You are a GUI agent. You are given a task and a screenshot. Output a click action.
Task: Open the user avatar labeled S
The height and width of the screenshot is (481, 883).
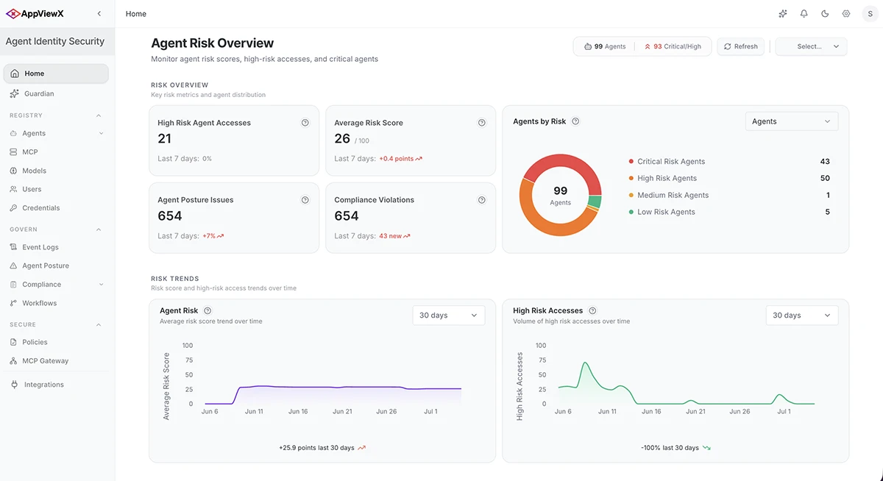coord(870,14)
